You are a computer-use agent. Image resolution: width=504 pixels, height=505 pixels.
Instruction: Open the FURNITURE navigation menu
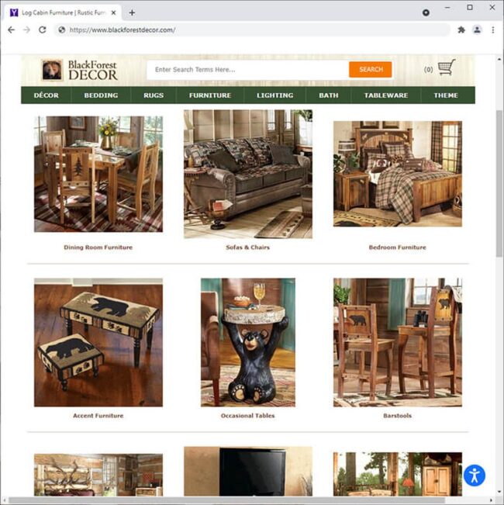coord(210,95)
